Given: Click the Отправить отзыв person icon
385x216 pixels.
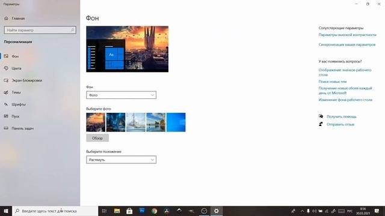Looking at the screenshot, I should [321, 124].
